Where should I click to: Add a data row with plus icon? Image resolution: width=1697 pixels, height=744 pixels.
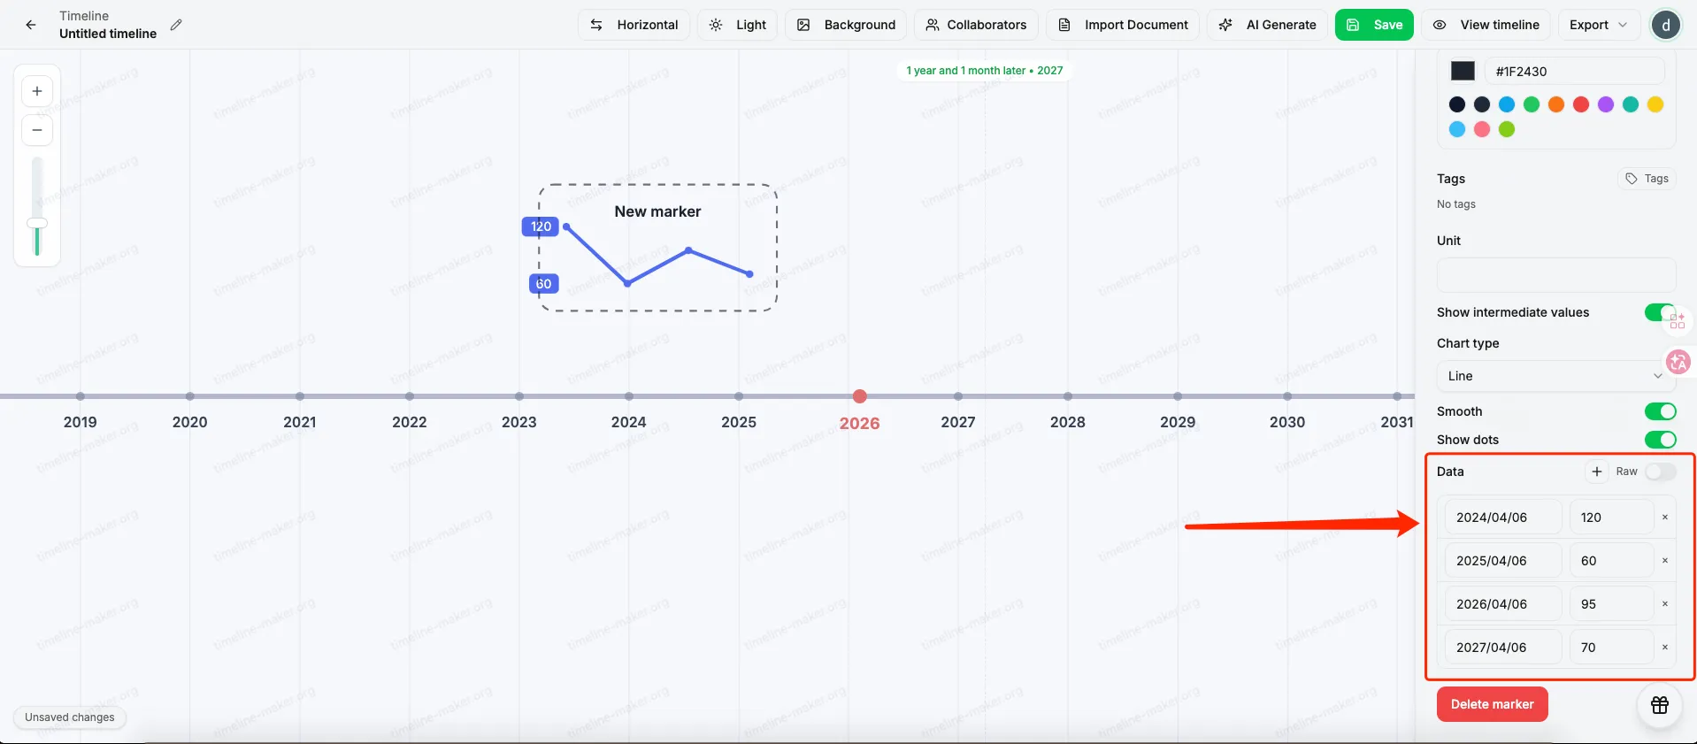point(1596,472)
